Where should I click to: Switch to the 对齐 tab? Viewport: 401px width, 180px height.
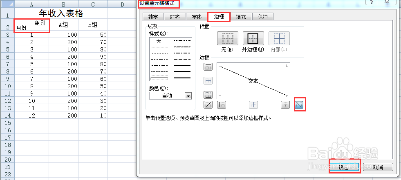pyautogui.click(x=175, y=17)
